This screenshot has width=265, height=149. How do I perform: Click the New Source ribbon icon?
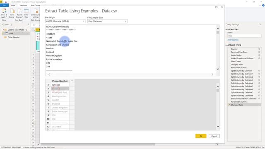pos(12,11)
